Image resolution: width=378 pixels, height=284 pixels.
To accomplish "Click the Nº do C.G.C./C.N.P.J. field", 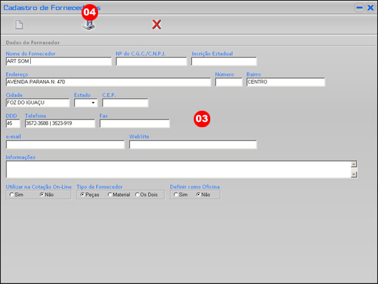I will point(151,61).
